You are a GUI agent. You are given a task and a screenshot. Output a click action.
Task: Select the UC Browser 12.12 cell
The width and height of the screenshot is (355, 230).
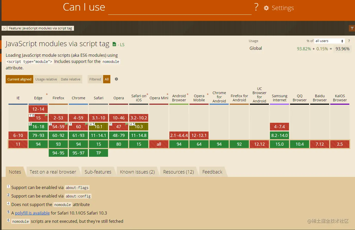tap(259, 144)
